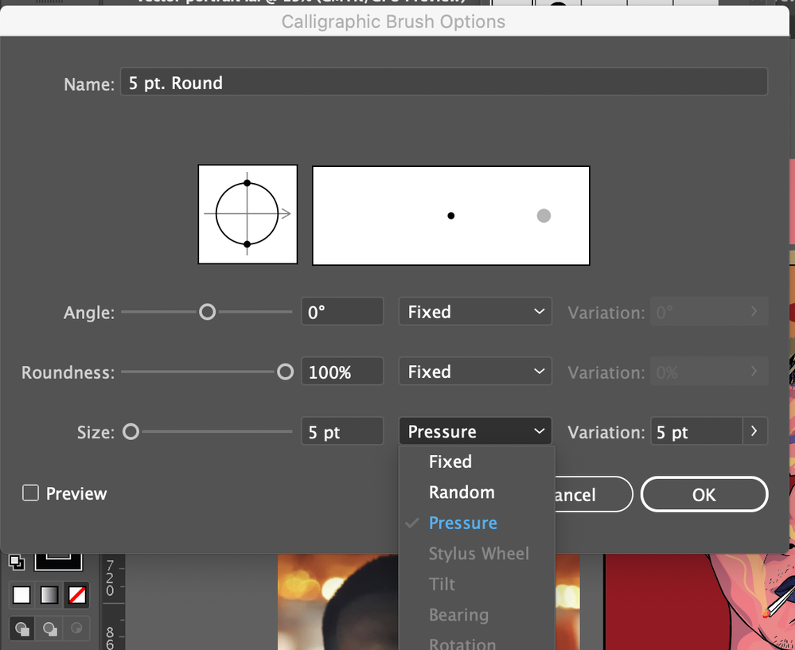The image size is (795, 650).
Task: Click the Roundness slider handle
Action: point(285,371)
